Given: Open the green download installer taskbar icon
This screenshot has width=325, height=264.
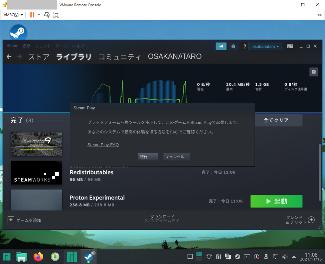Looking at the screenshot, I should (x=55, y=257).
